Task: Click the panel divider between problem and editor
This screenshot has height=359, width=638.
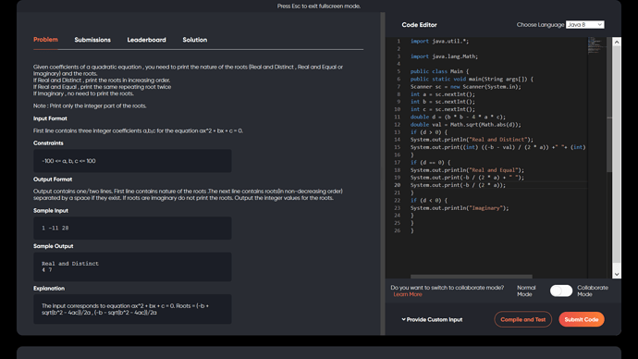Action: point(383,173)
